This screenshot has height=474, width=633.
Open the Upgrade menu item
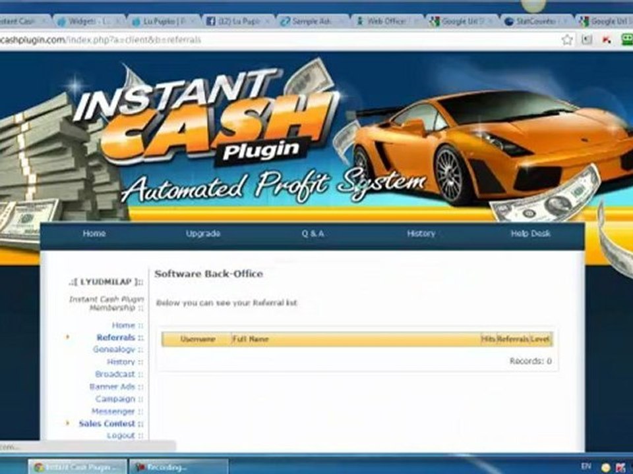tap(203, 233)
